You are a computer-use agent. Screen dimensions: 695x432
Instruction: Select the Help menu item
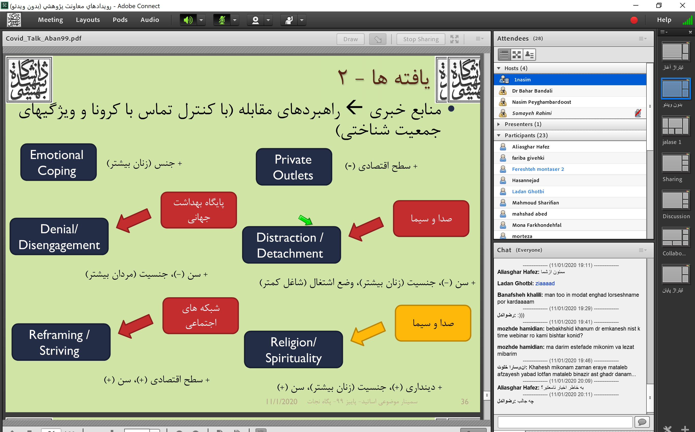(666, 20)
